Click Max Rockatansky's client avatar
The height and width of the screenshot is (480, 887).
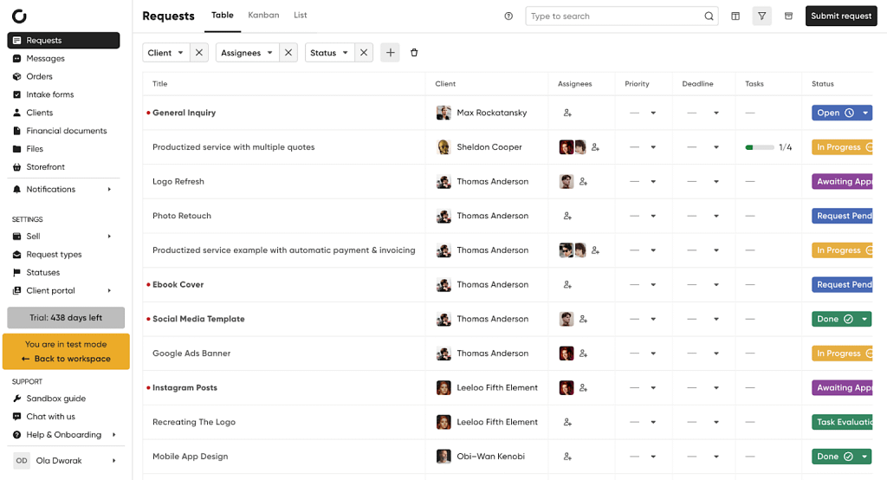[x=443, y=113]
